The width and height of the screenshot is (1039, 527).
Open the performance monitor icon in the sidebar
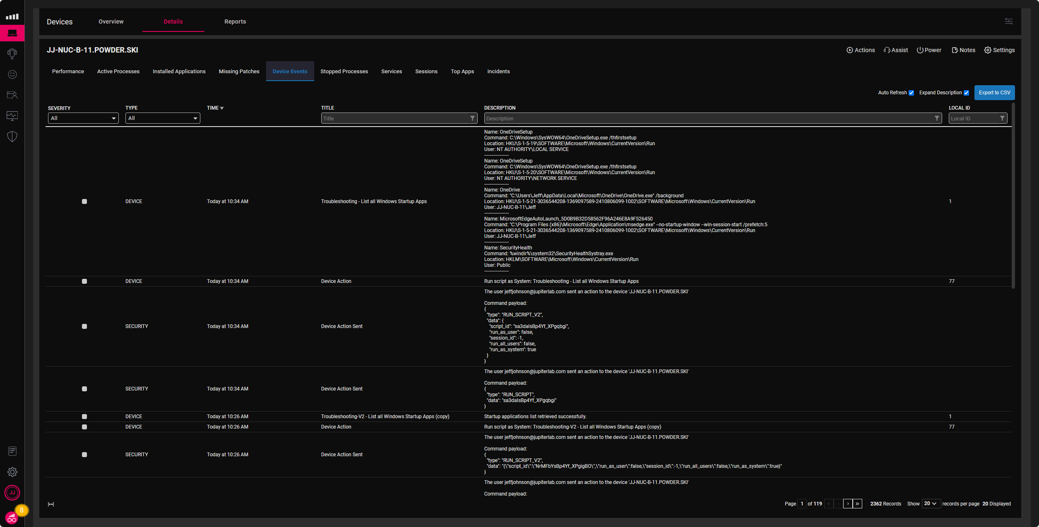(12, 116)
